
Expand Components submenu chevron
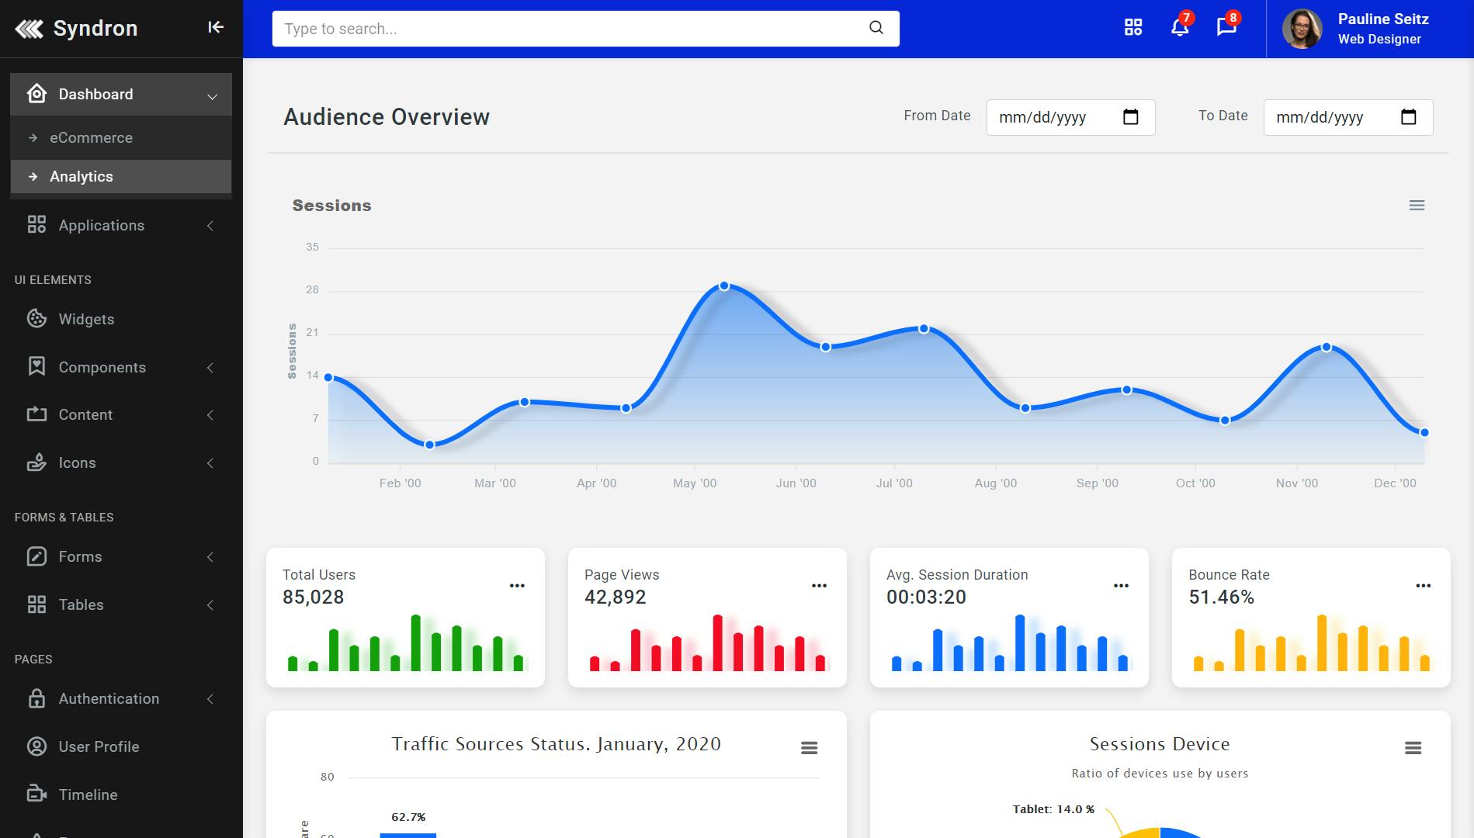coord(210,368)
